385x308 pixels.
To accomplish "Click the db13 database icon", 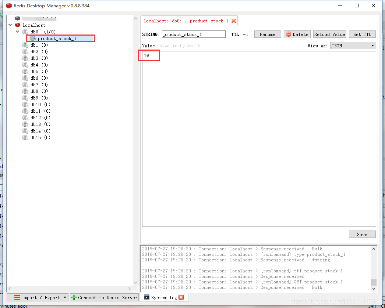I will 25,124.
